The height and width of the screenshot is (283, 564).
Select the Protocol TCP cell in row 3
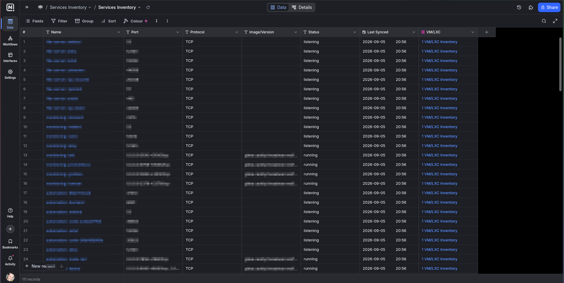click(212, 61)
